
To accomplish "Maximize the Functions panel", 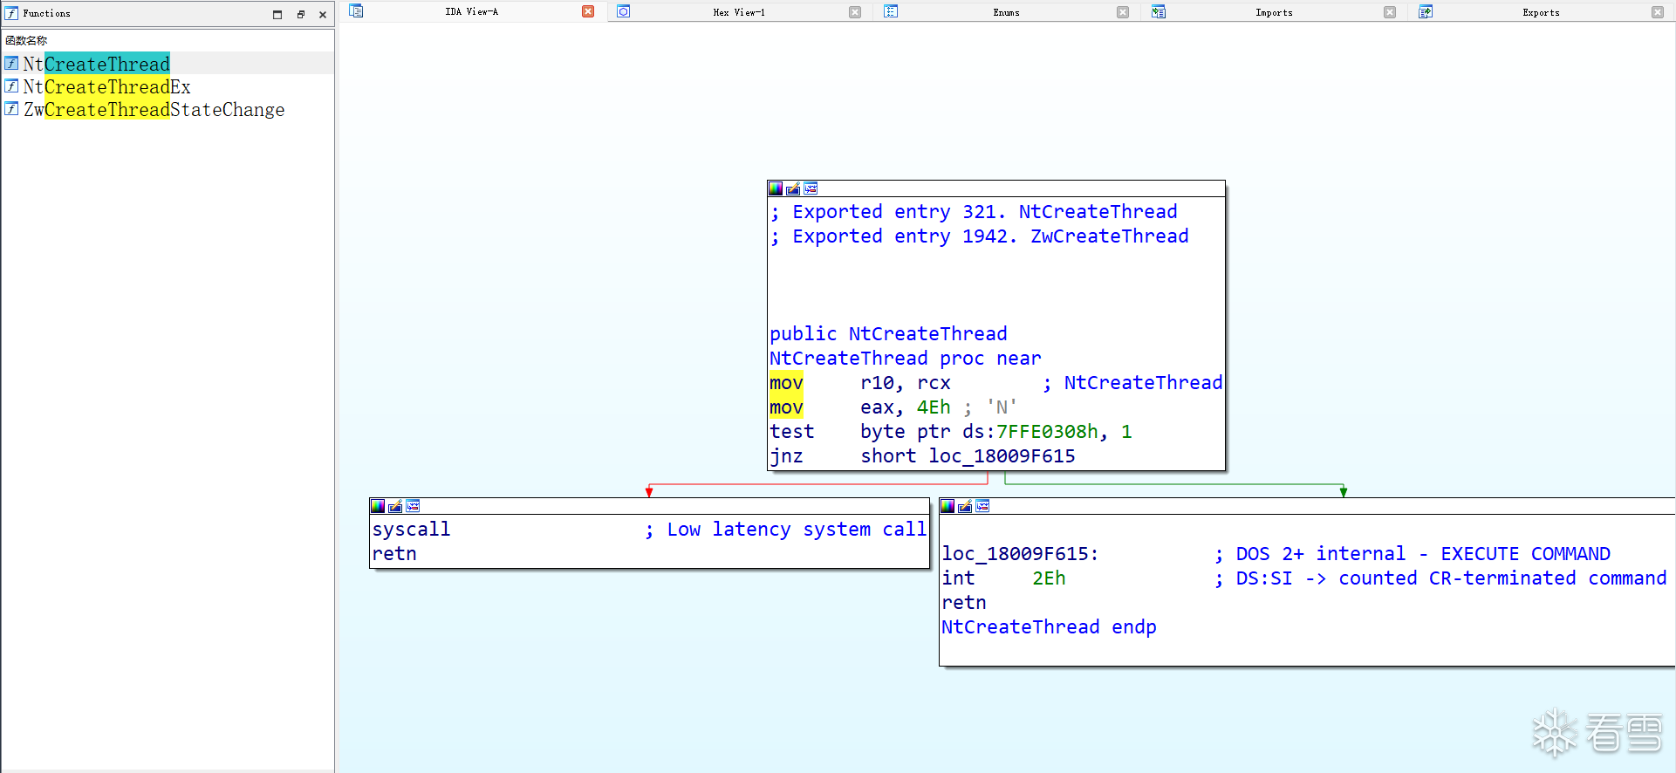I will pyautogui.click(x=277, y=14).
